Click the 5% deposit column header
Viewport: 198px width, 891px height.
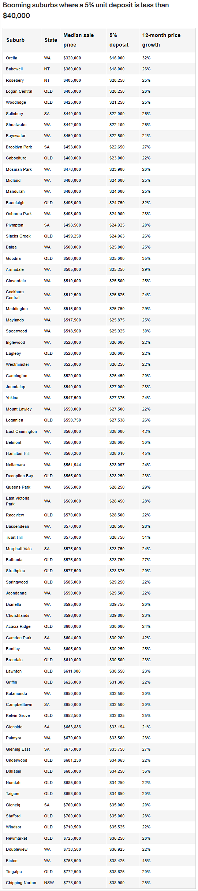119,40
